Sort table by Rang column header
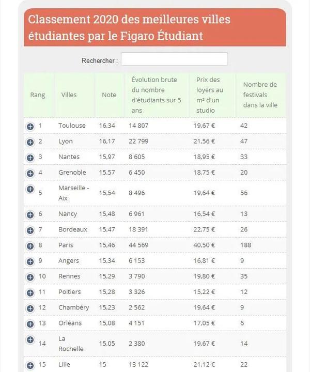Viewport: 310px width, 372px height. 38,95
